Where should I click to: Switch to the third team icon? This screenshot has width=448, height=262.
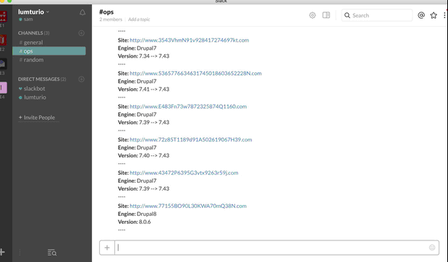tap(3, 64)
